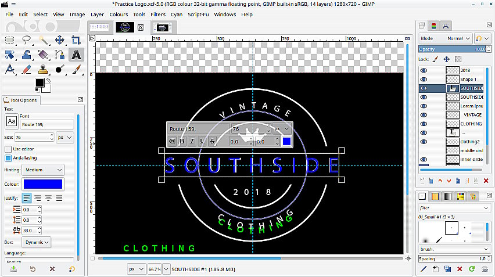Screen dimensions: 495x277
Task: Refresh brushes with green arrow
Action: pos(472,269)
